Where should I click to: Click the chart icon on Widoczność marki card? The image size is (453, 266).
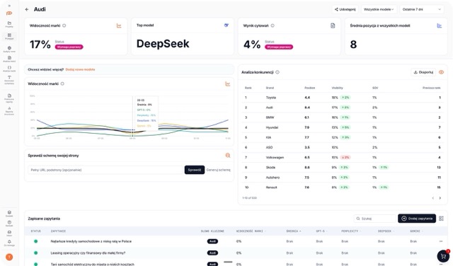[x=119, y=25]
